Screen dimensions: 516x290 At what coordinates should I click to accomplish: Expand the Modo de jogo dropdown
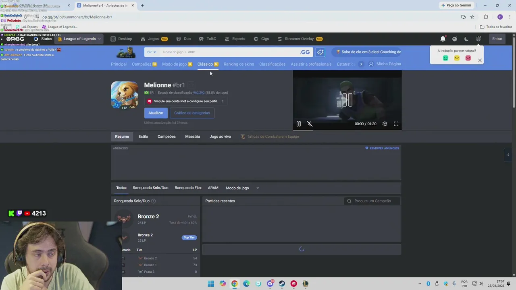(242, 188)
